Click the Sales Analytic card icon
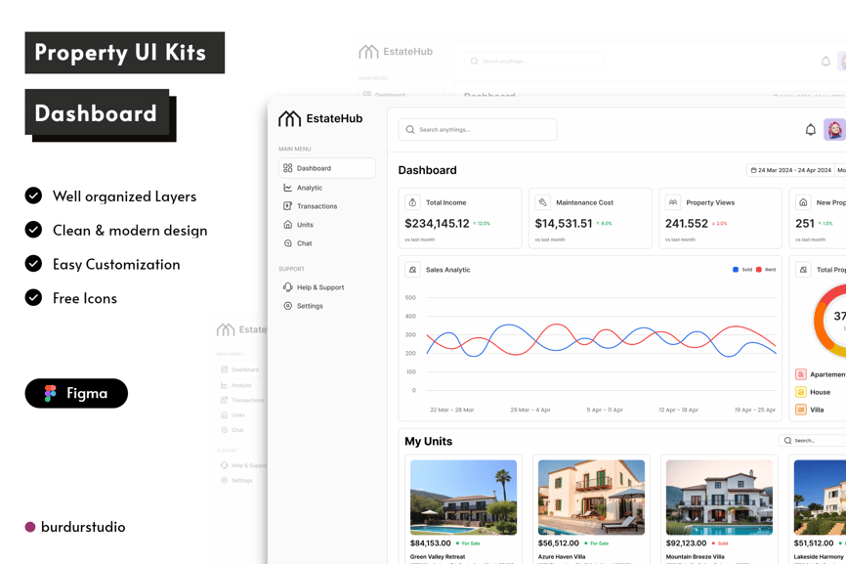Screen dimensions: 846x564 click(x=412, y=270)
